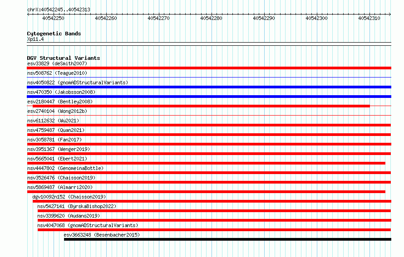Click ruler position 40542260
Viewport: 404px width, 257px height.
(x=106, y=18)
